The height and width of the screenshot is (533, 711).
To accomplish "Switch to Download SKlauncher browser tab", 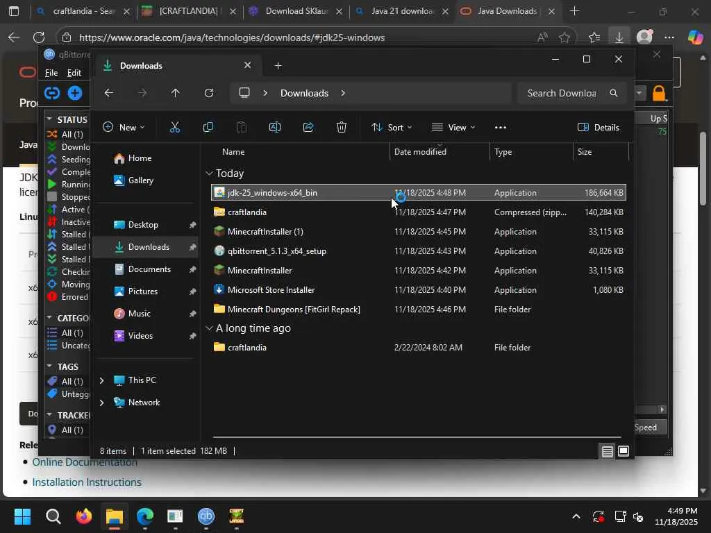I will pos(296,11).
